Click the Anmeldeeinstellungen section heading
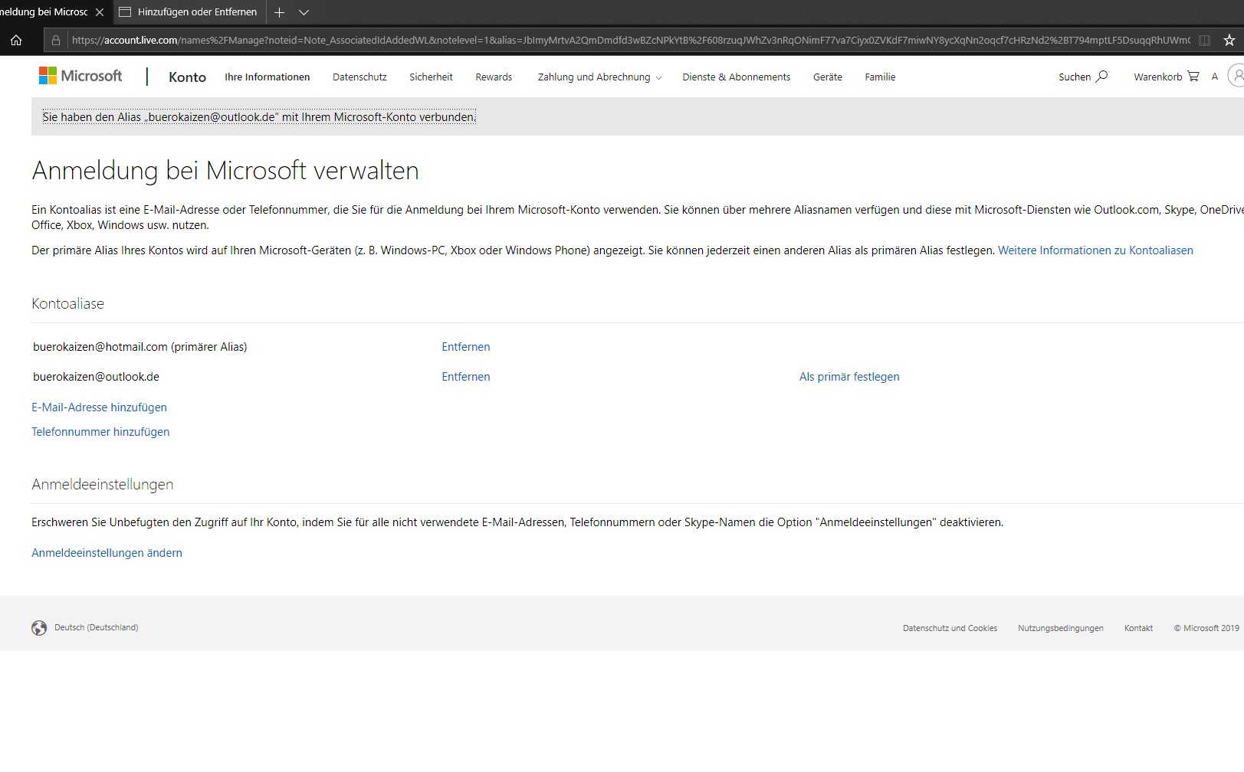Image resolution: width=1244 pixels, height=772 pixels. [x=103, y=484]
